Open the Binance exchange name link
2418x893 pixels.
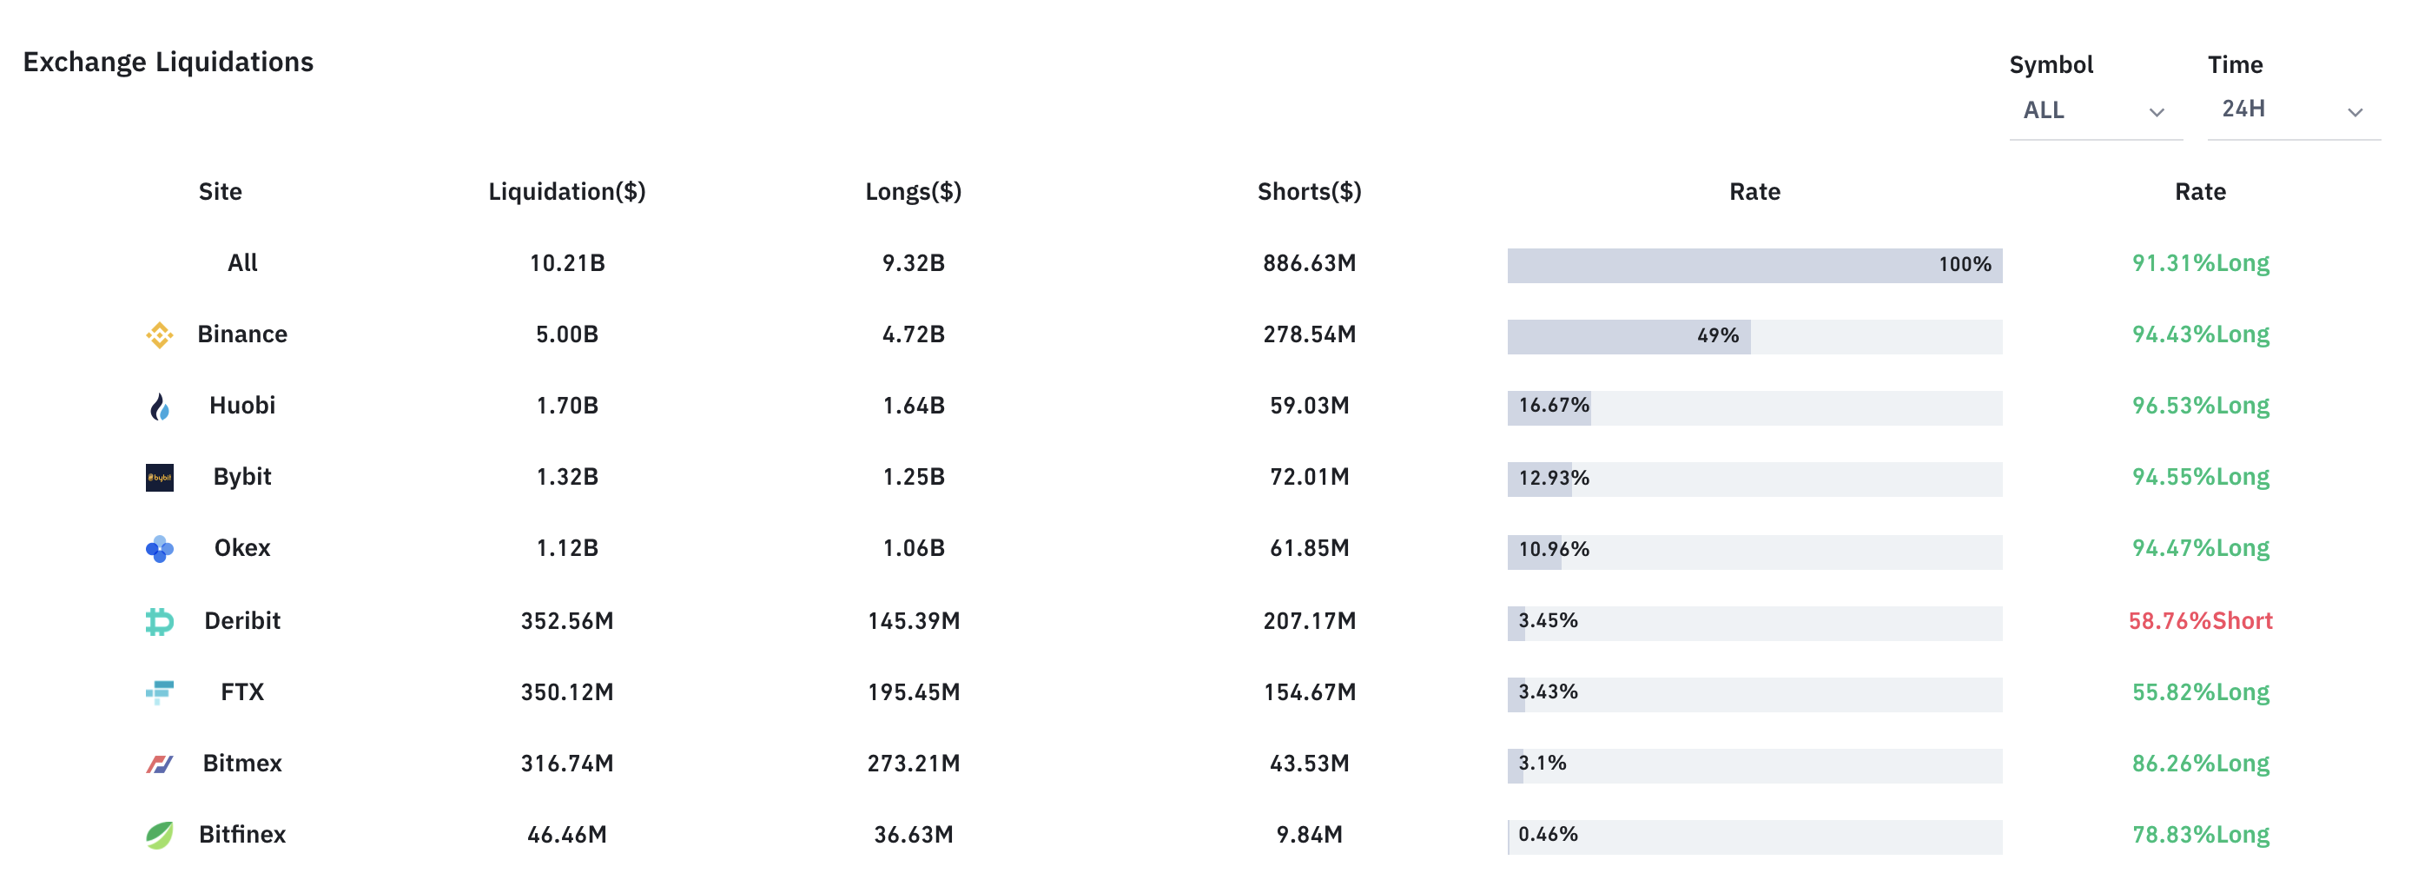click(x=242, y=334)
